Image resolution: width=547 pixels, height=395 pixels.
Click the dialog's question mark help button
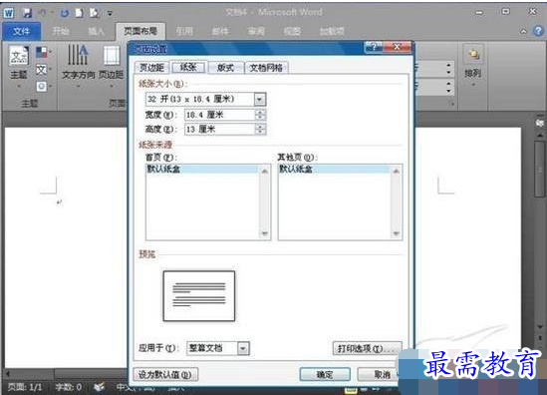pyautogui.click(x=374, y=47)
